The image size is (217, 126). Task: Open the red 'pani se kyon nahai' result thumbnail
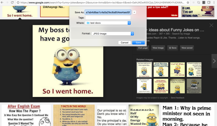click(162, 11)
